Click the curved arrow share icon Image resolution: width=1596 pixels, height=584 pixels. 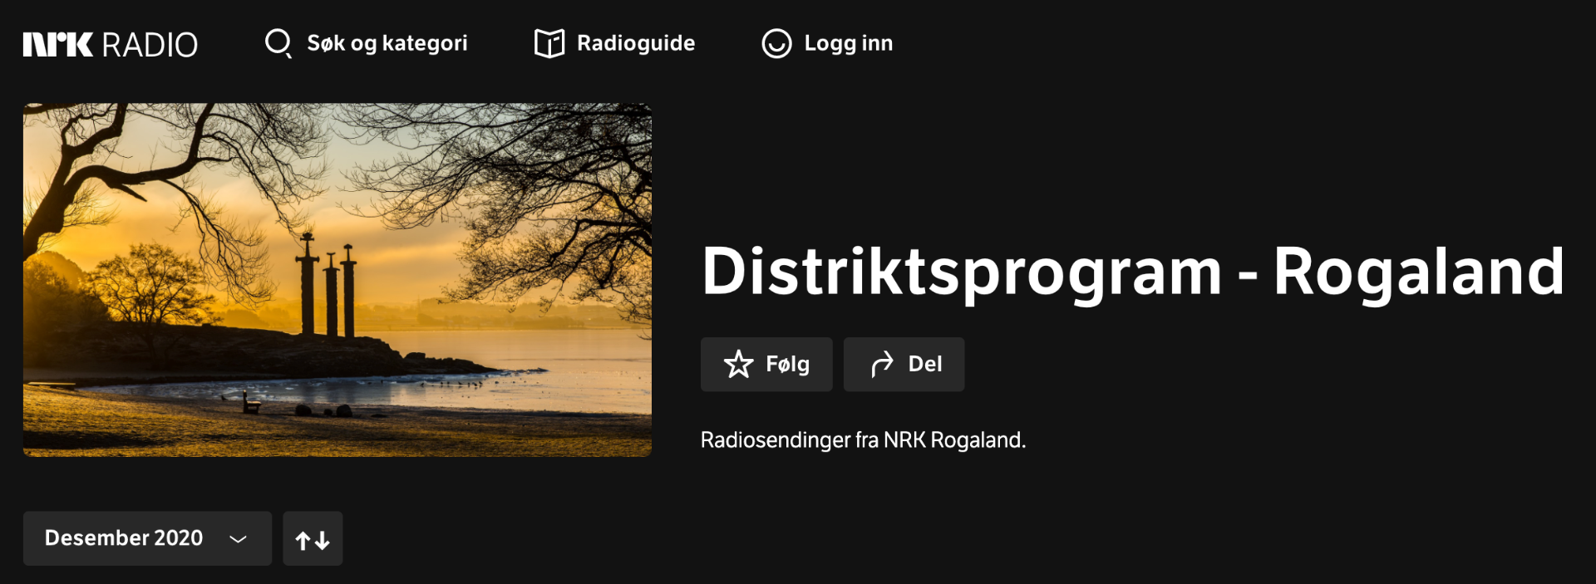882,364
